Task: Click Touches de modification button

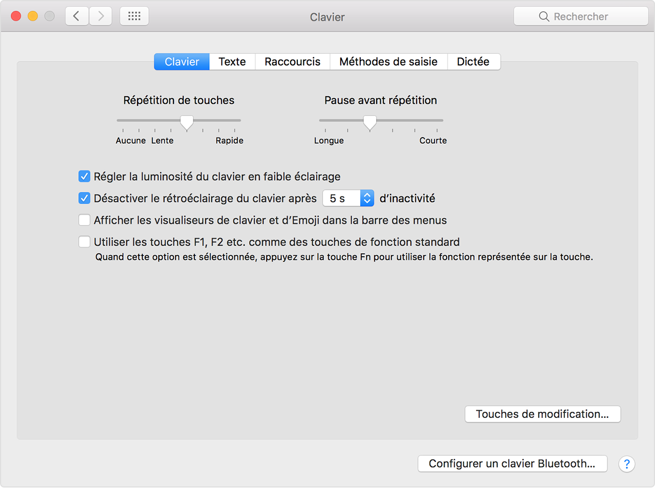Action: pyautogui.click(x=542, y=414)
